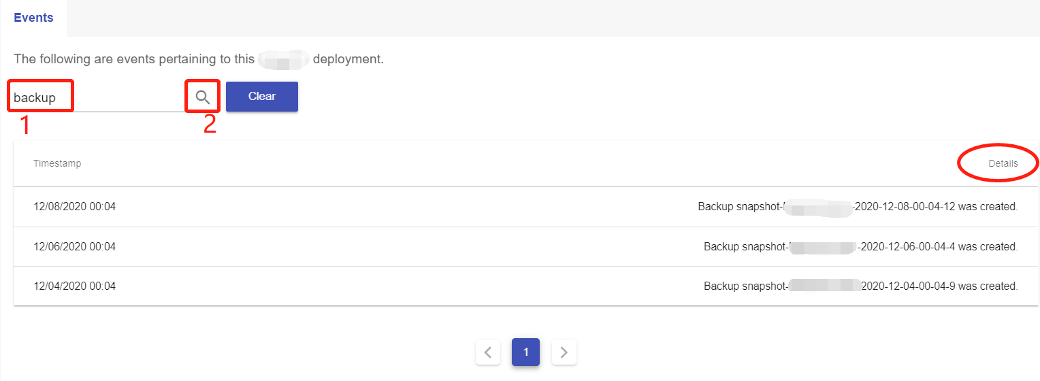This screenshot has width=1040, height=381.
Task: Go to the next page arrow
Action: click(x=564, y=352)
